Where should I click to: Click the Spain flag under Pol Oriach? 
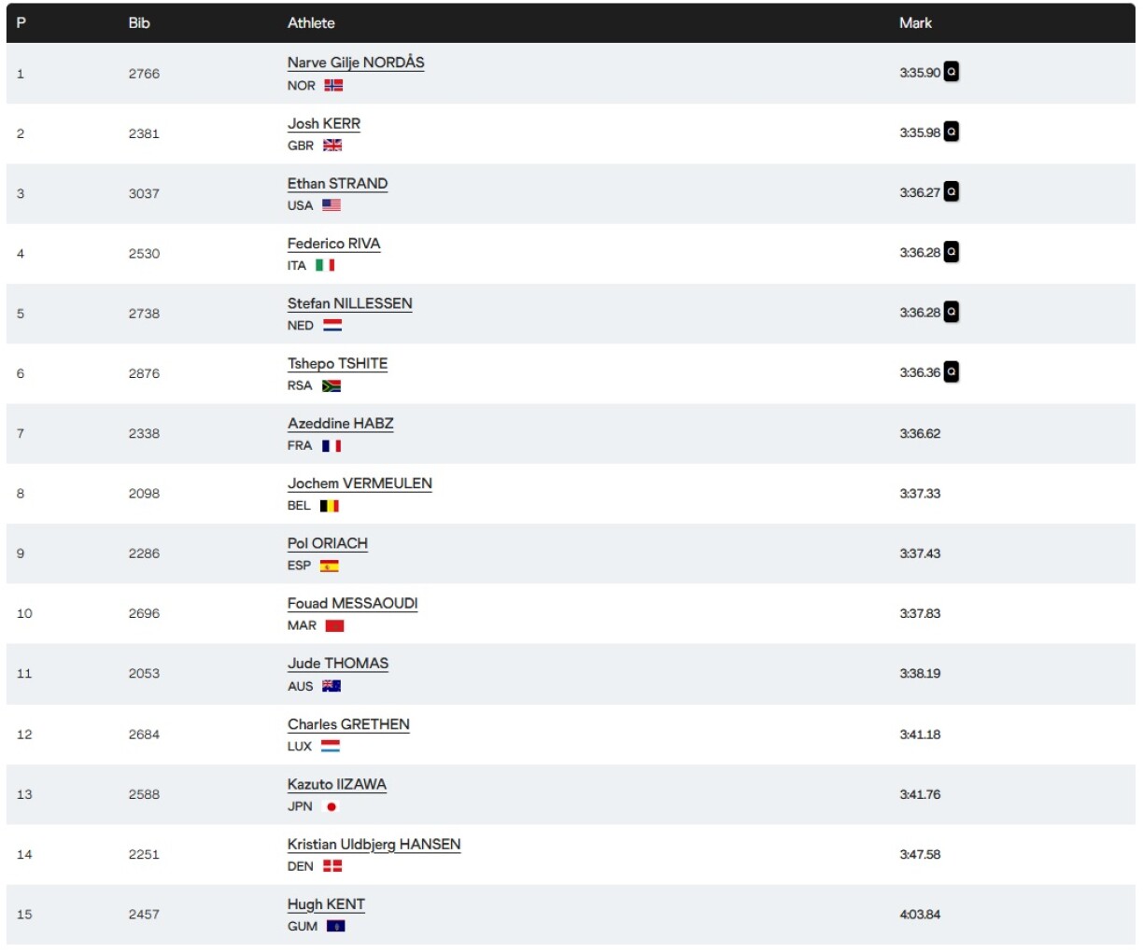pyautogui.click(x=329, y=566)
